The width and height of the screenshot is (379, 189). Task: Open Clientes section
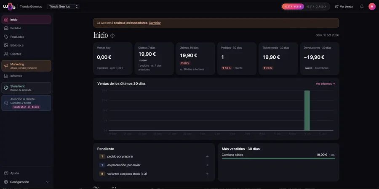27,54
